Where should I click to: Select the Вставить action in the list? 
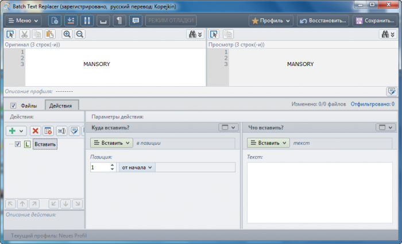point(45,144)
